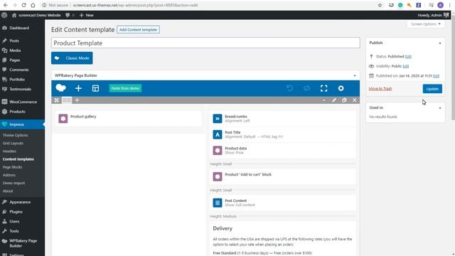Edit the publish Status link
Screen dimensions: 455x256
(x=408, y=56)
